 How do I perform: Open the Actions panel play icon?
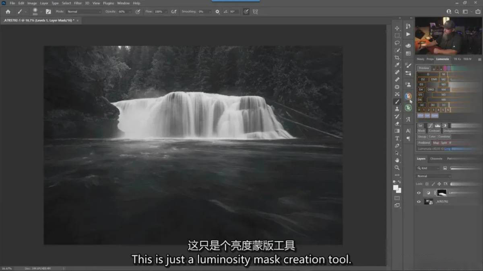click(x=408, y=35)
